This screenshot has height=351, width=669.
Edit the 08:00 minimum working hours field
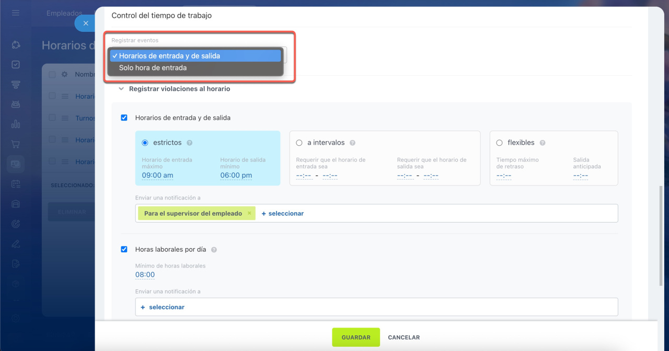[x=145, y=275]
